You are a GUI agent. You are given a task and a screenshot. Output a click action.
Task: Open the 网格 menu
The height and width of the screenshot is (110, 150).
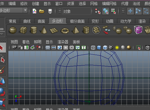94,4
